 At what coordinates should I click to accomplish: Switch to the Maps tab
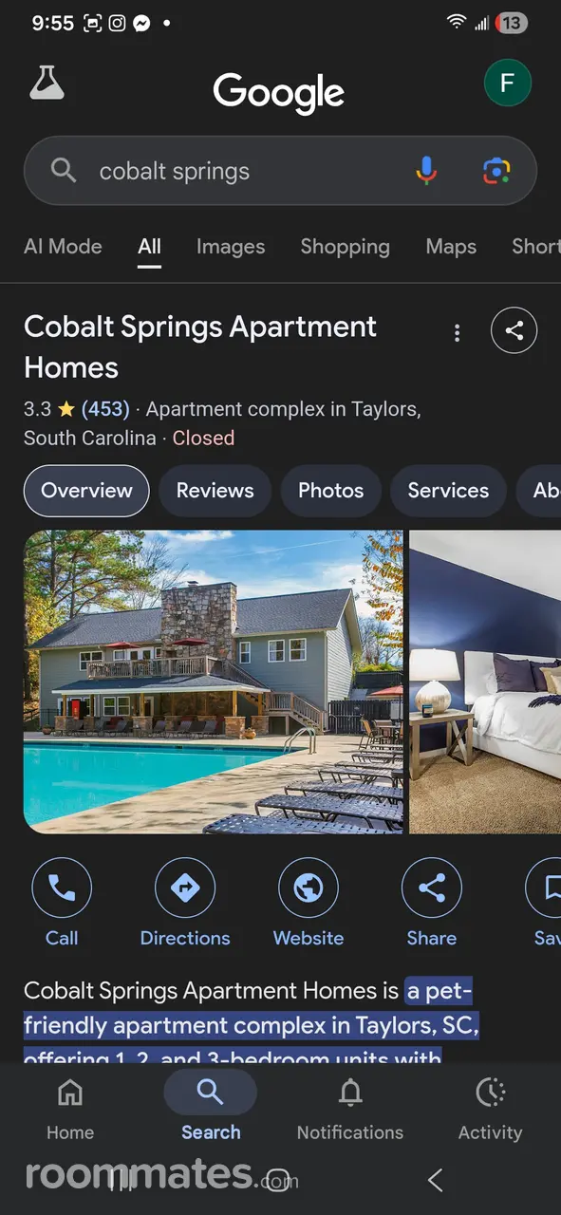tap(451, 247)
